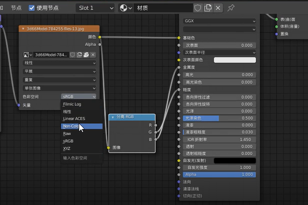The height and width of the screenshot is (205, 308).
Task: Open the GGX distribution dropdown
Action: [219, 21]
